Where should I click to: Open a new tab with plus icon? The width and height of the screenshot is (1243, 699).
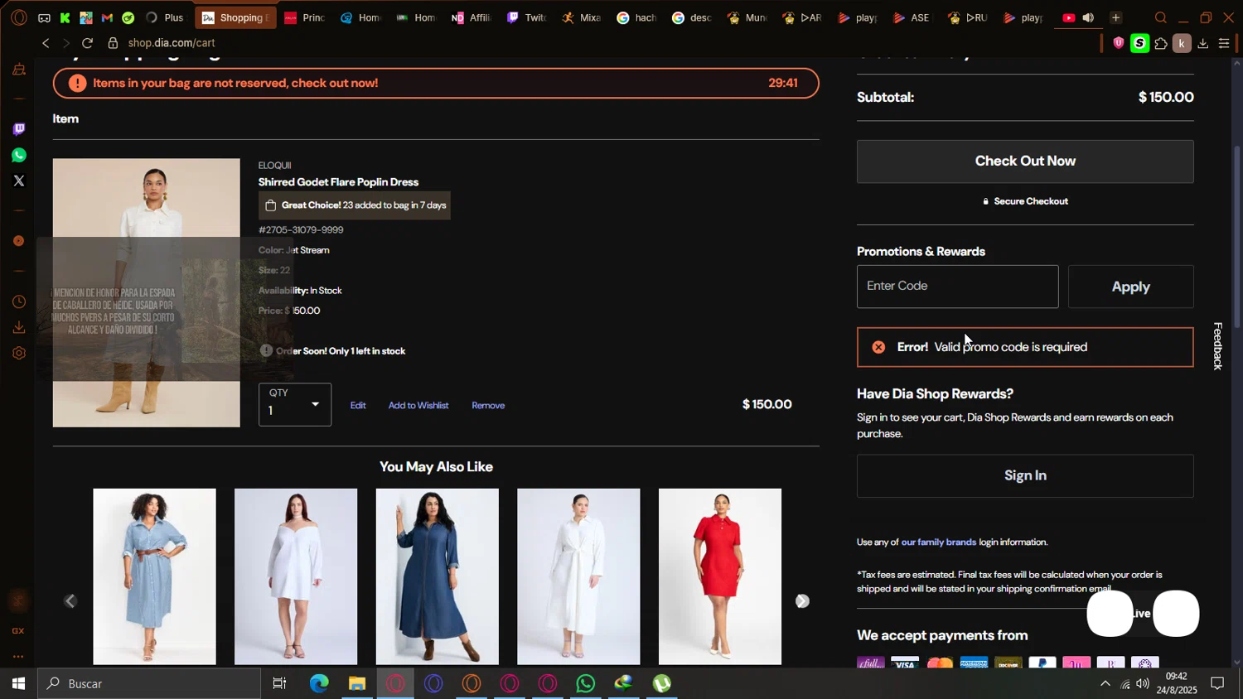[1115, 17]
